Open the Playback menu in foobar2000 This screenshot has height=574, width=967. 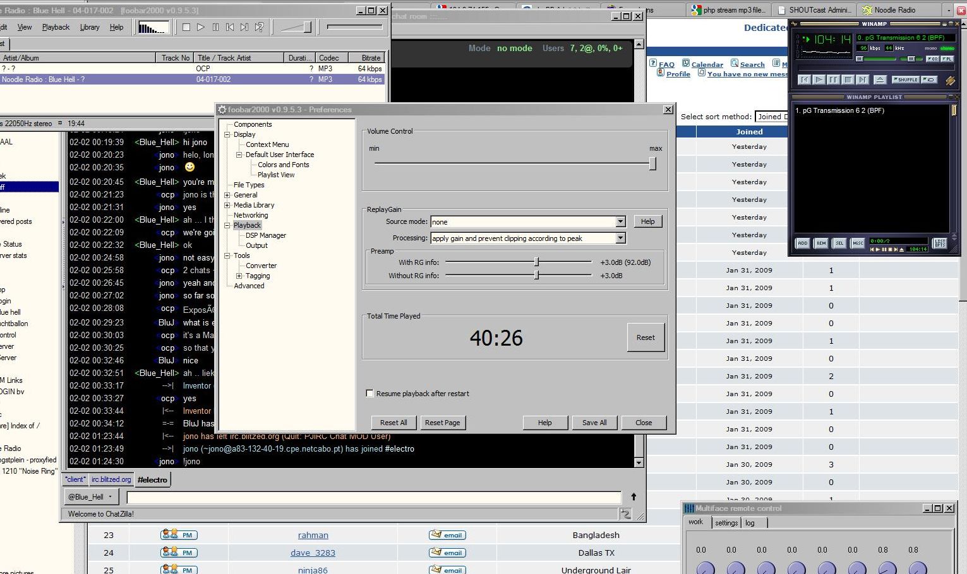point(56,27)
